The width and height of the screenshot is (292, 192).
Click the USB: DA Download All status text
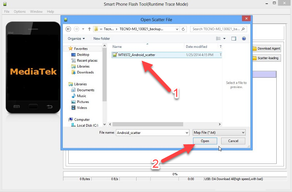click(x=234, y=179)
